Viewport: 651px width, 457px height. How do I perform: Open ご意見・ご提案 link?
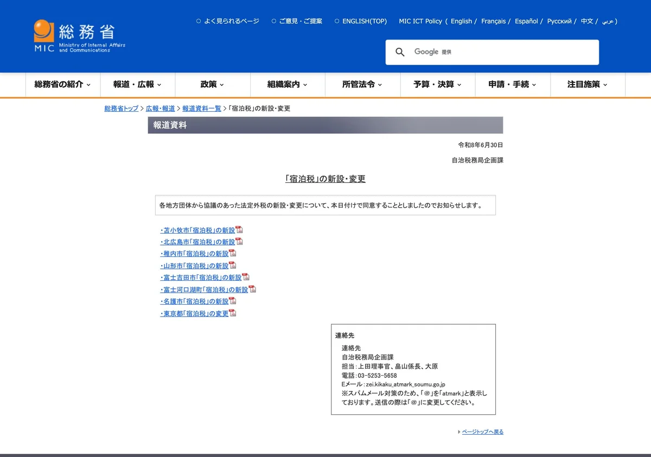click(301, 21)
